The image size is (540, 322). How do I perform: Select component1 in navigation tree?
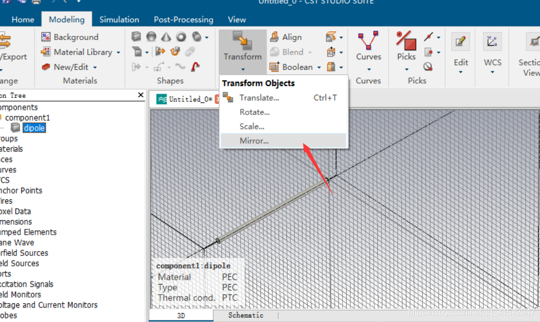28,118
